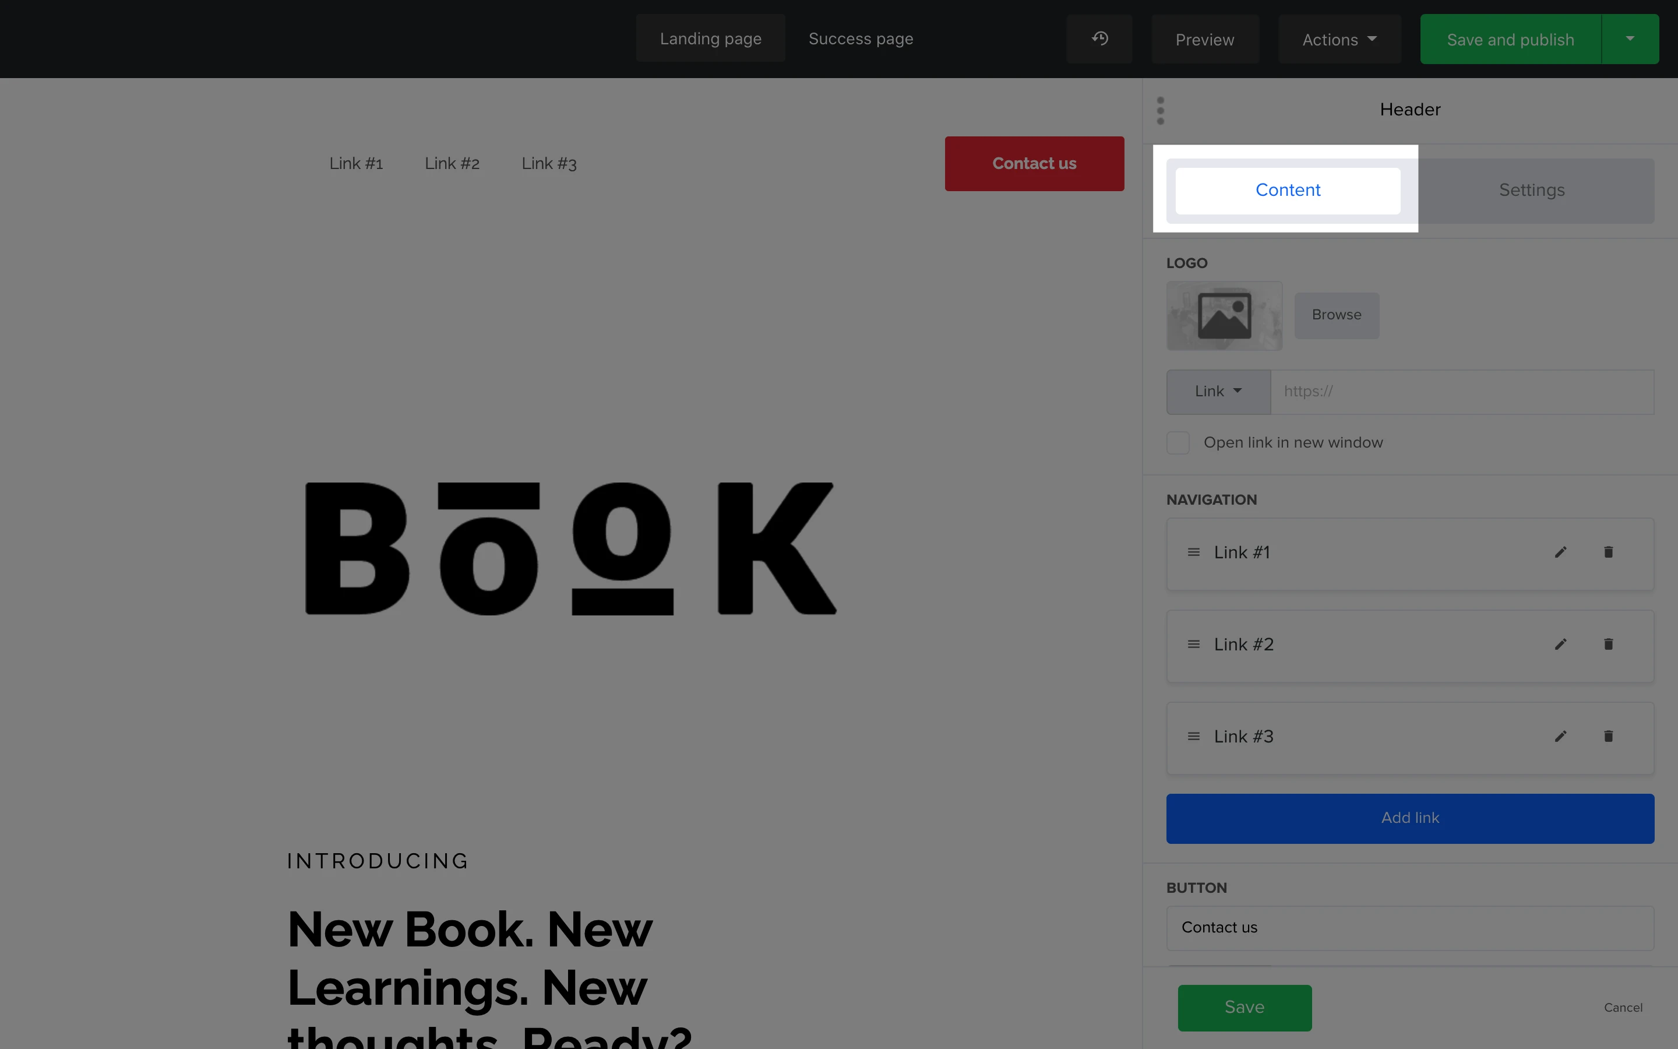Click the three-dot panel handle beside Header
The image size is (1678, 1049).
pos(1160,110)
